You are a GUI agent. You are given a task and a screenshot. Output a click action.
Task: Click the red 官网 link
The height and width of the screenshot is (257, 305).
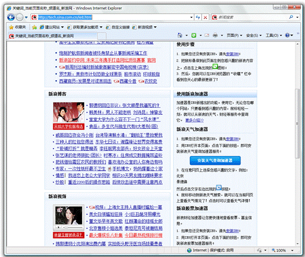(151, 60)
